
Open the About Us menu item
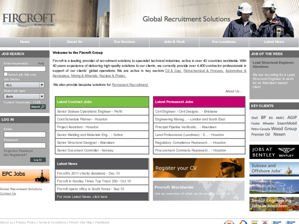click(x=74, y=42)
